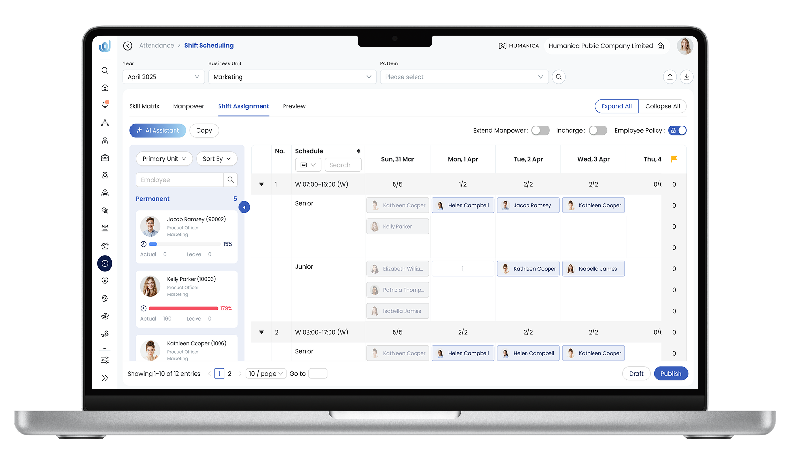Open the Primary Unit dropdown

coord(164,159)
